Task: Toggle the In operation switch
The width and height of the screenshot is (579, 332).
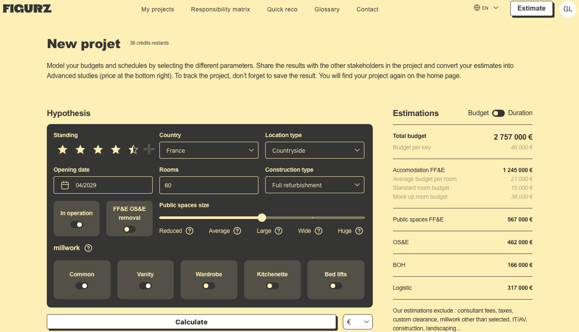Action: click(x=76, y=225)
